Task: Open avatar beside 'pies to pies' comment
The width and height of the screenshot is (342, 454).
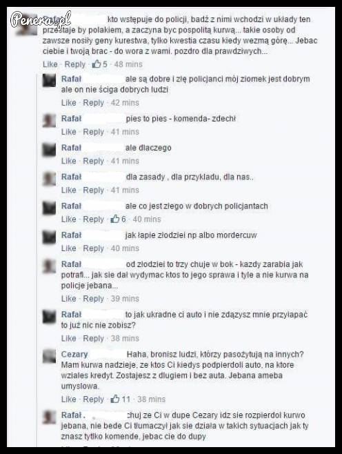Action: tap(49, 121)
